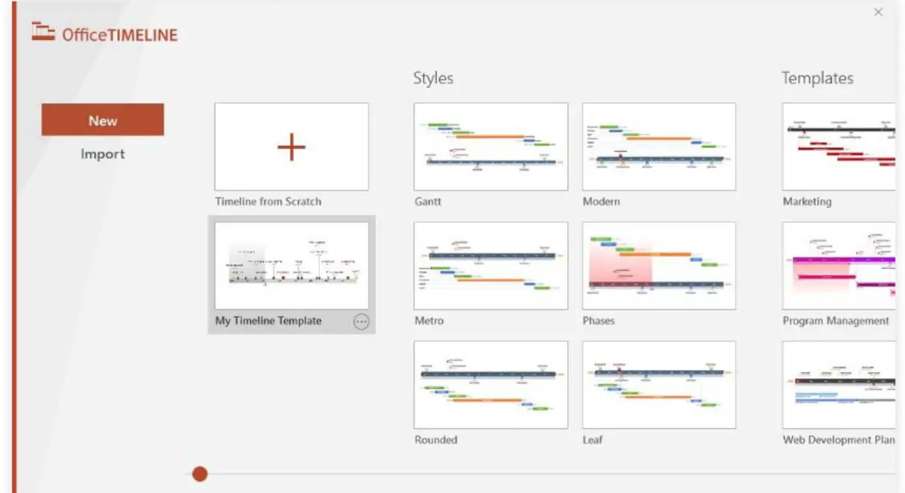Click the Timeline from Scratch label
The image size is (905, 493).
pos(268,202)
